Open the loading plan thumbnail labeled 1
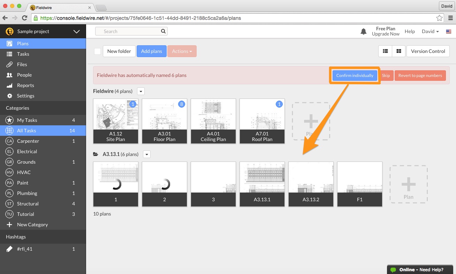 point(116,184)
